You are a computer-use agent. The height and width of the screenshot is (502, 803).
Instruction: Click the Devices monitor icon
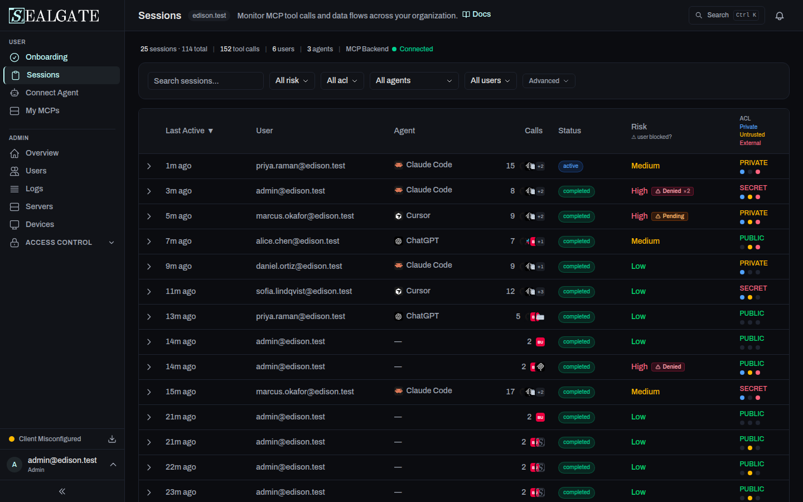point(14,224)
